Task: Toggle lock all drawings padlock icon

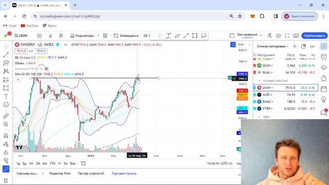Action: pos(6,152)
